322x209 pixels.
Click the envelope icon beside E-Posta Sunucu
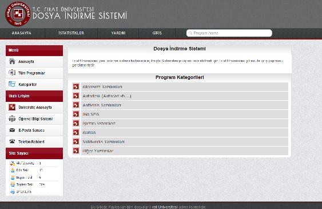pyautogui.click(x=12, y=130)
